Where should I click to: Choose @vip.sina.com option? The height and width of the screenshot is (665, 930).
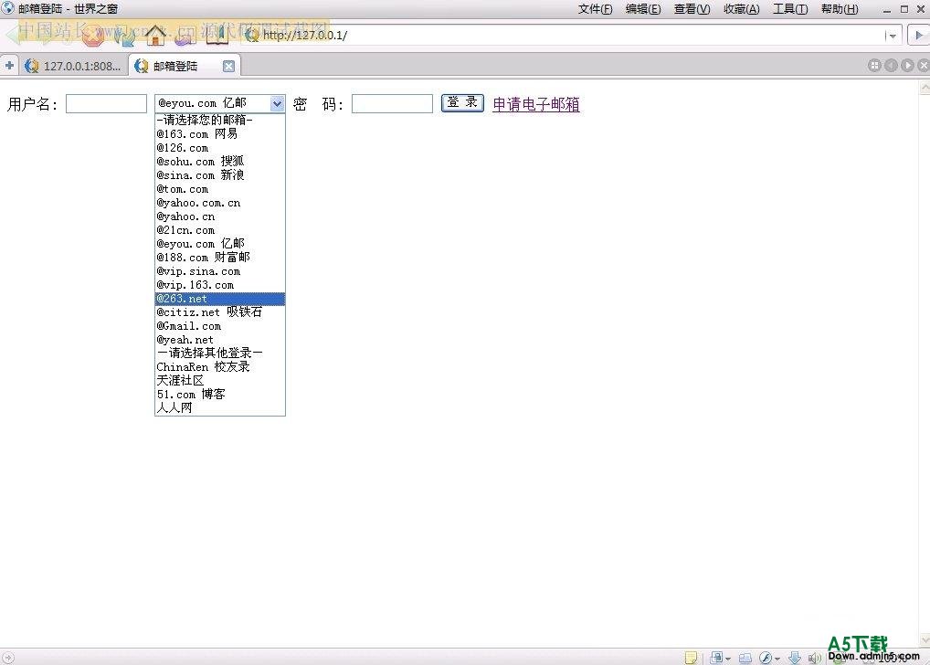(220, 271)
